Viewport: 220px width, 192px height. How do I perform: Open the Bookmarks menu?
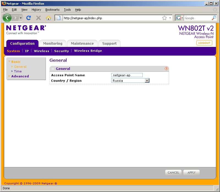click(52, 10)
